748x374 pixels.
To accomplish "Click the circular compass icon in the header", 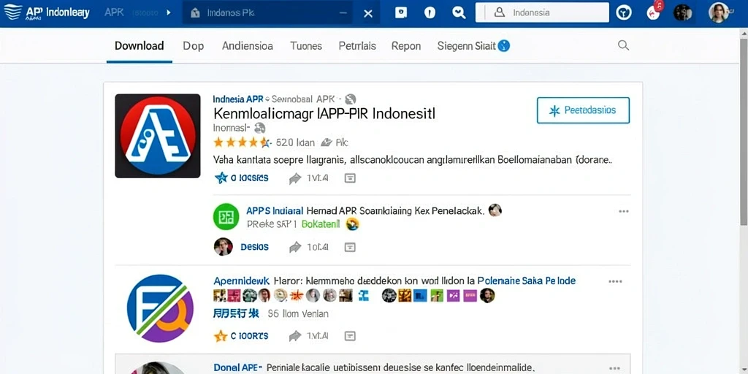I will (x=624, y=13).
